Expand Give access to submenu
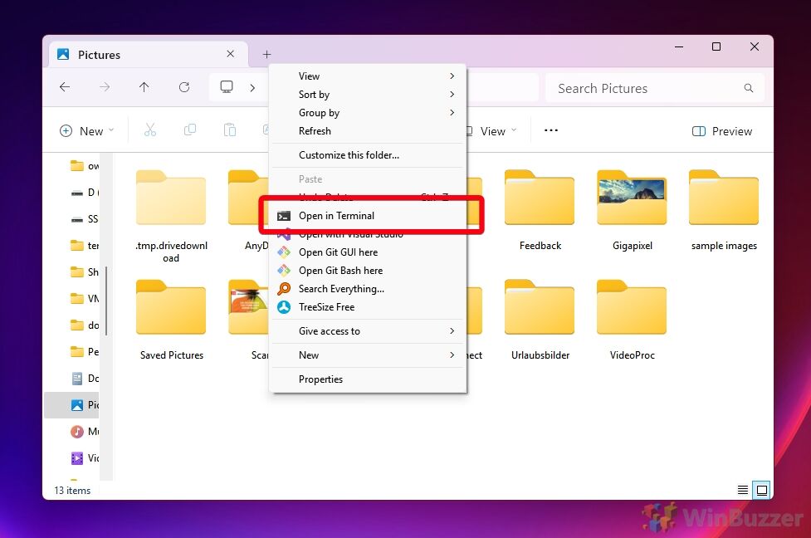Image resolution: width=811 pixels, height=538 pixels. tap(368, 331)
